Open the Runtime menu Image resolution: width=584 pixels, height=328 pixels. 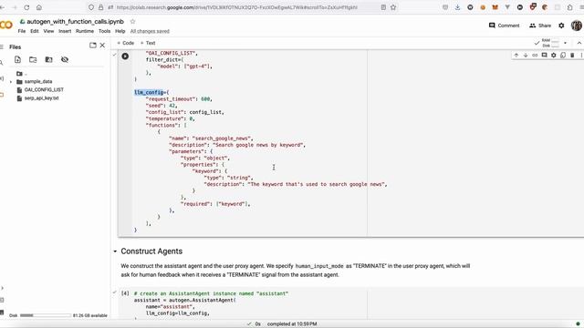[x=85, y=31]
